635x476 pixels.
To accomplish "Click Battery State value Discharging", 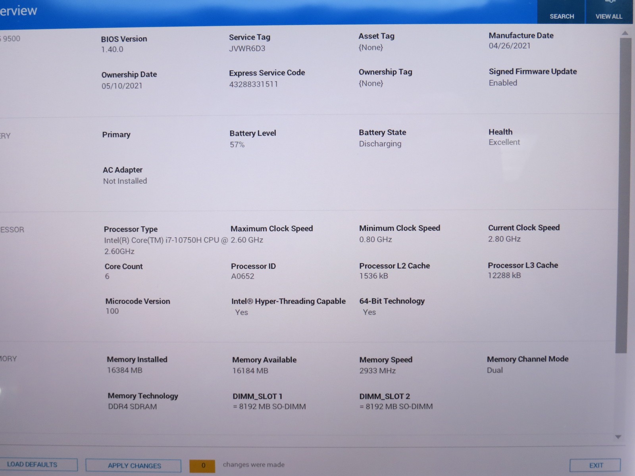I will pos(380,144).
